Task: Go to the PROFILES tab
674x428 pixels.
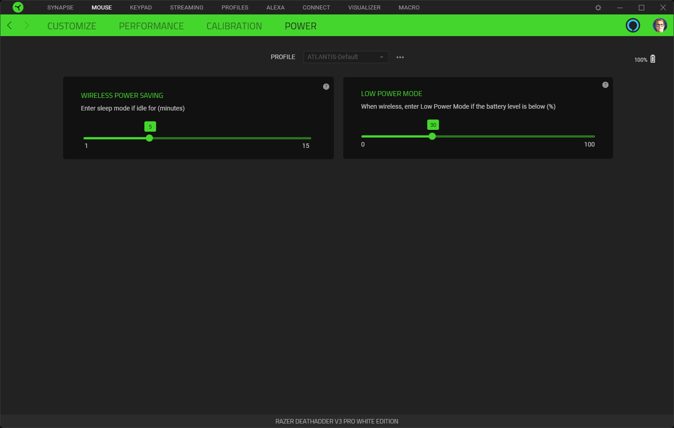Action: coord(235,8)
